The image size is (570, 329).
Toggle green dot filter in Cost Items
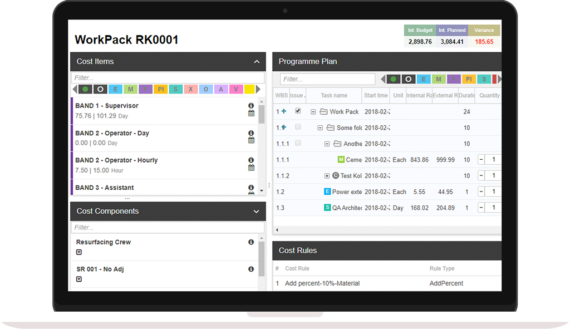[x=85, y=89]
